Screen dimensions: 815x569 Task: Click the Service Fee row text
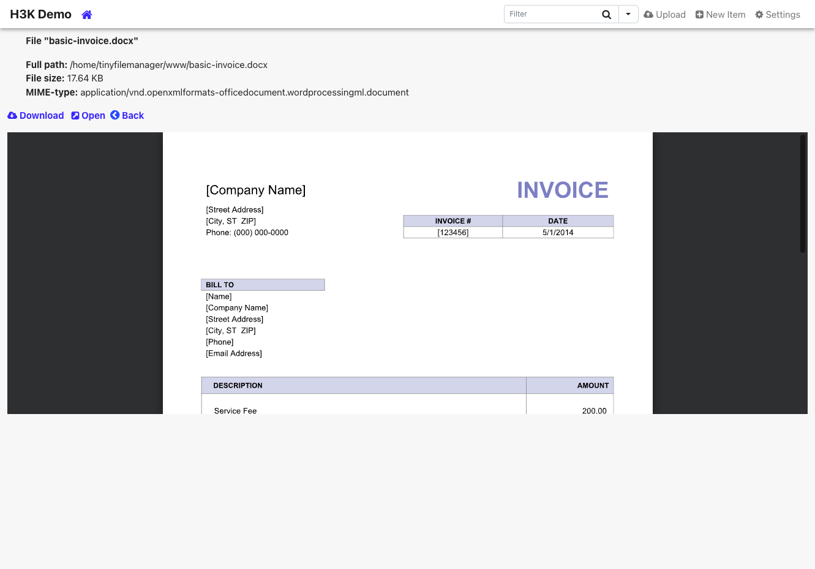[235, 410]
